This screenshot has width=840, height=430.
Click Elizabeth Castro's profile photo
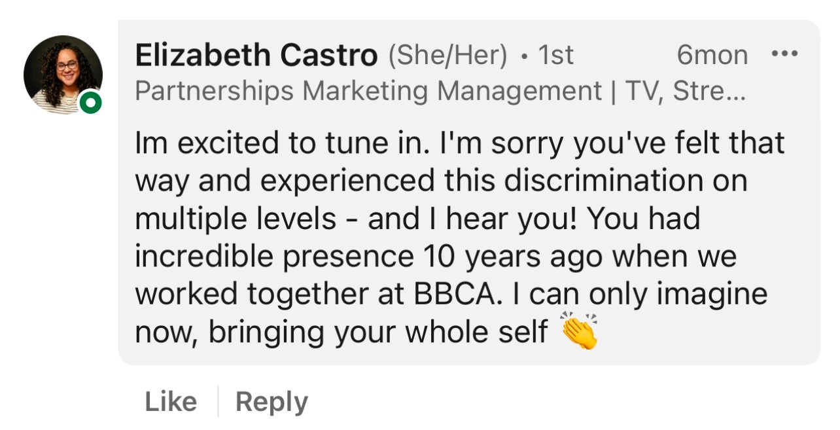tap(63, 75)
